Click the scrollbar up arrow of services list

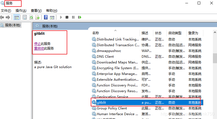215,32
